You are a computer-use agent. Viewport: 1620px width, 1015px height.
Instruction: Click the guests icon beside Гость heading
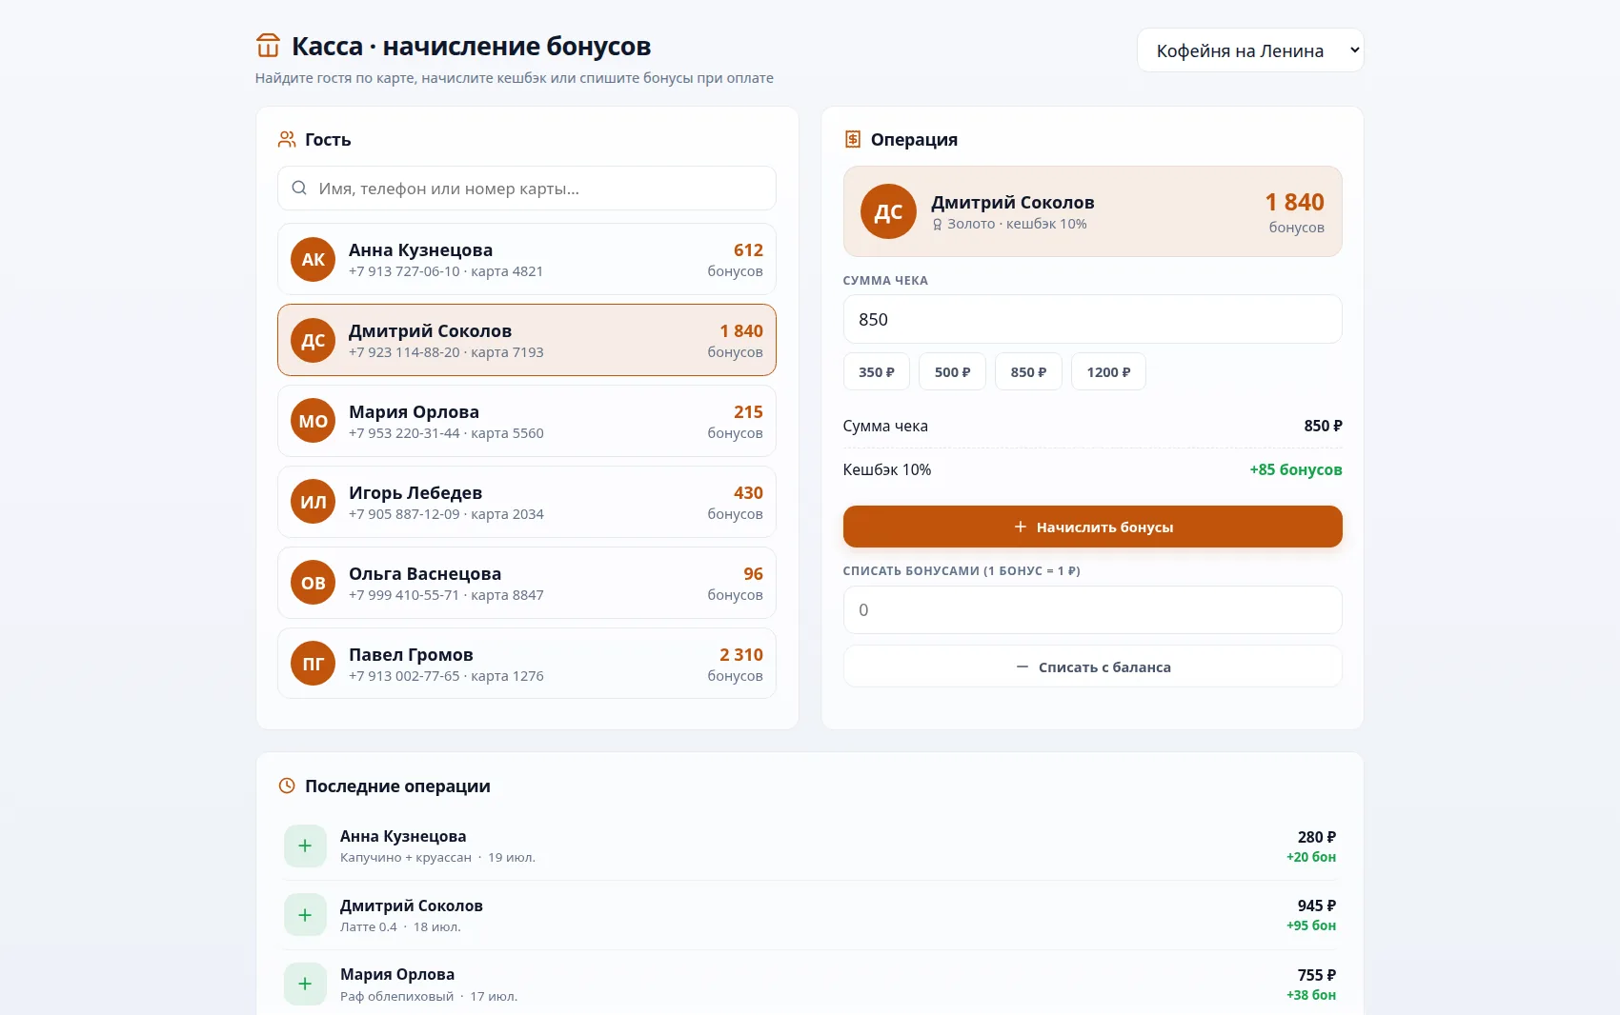click(287, 139)
